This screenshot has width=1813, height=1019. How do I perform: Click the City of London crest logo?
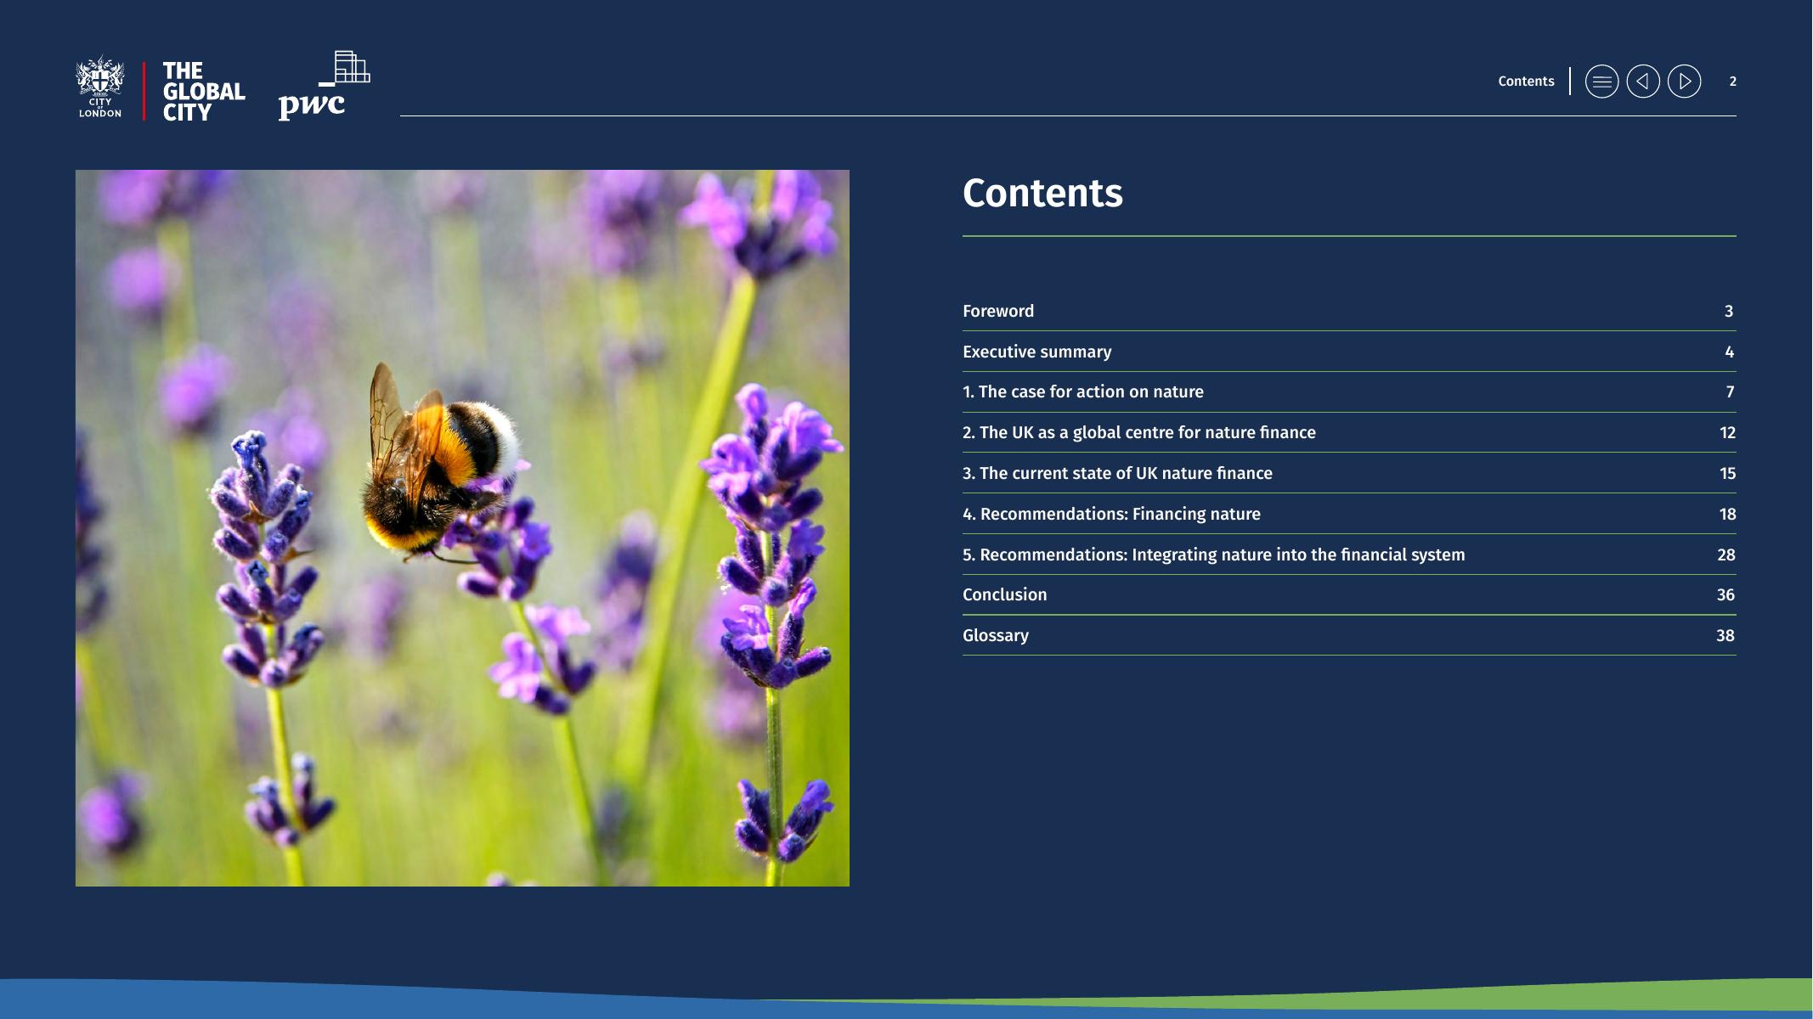pos(100,87)
